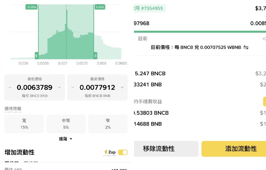Screen dimensions: 266x170
Task: Increase the minimum price with plus button
Action: pos(60,87)
